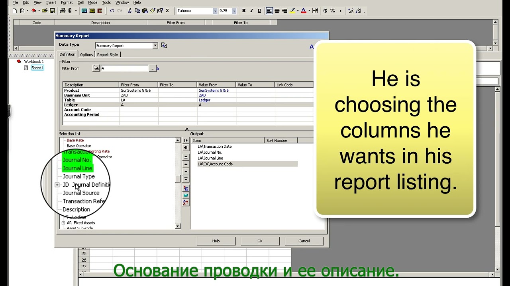Toggle Bold formatting
The height and width of the screenshot is (286, 510).
point(244,11)
